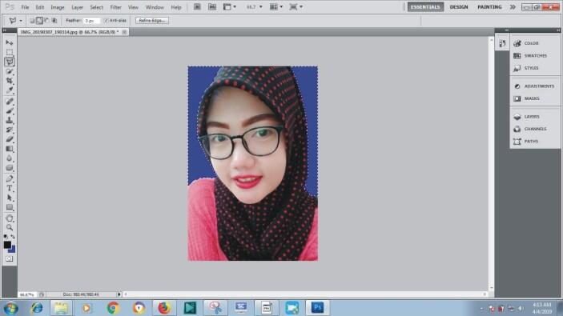Choose Add to selection mode
This screenshot has height=316, width=563.
pos(39,21)
